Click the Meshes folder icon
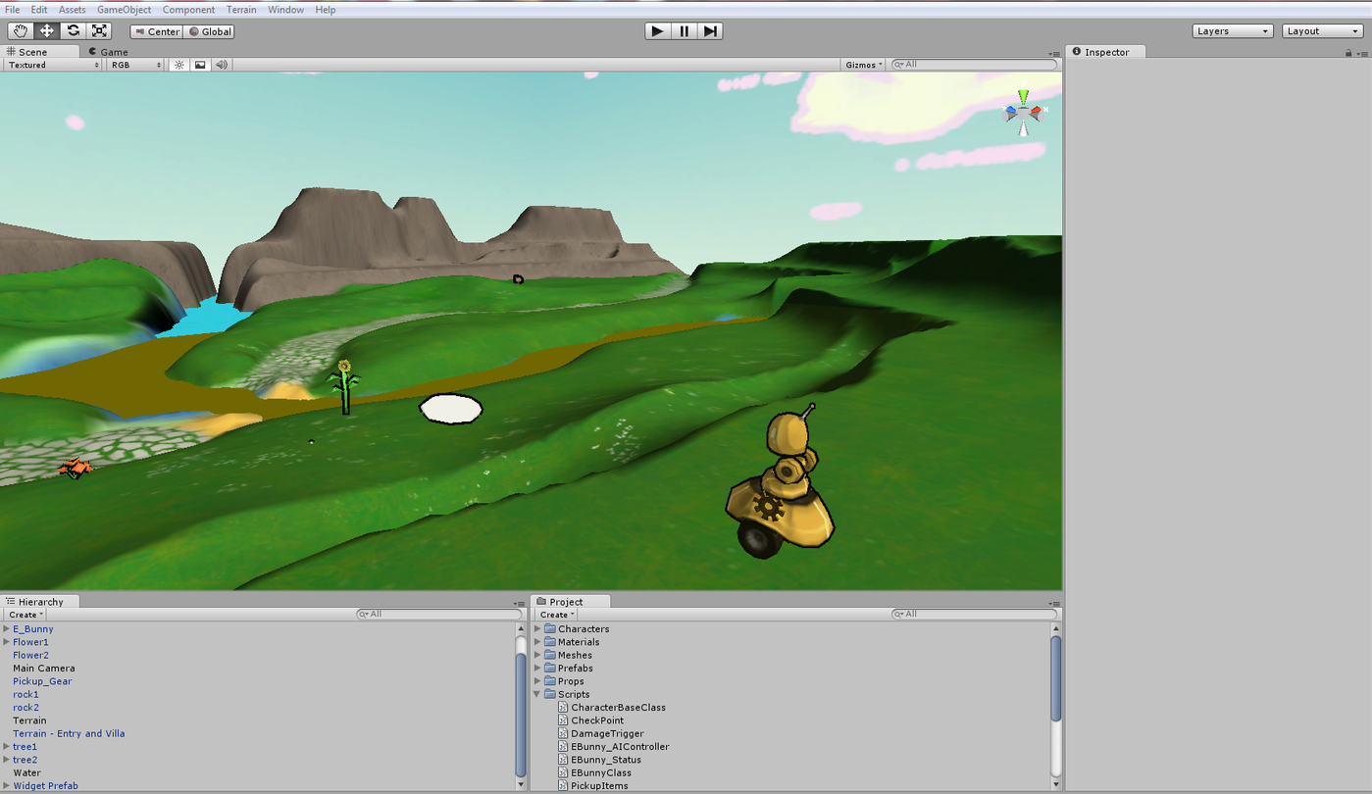Screen dimensions: 1372x794 click(550, 655)
